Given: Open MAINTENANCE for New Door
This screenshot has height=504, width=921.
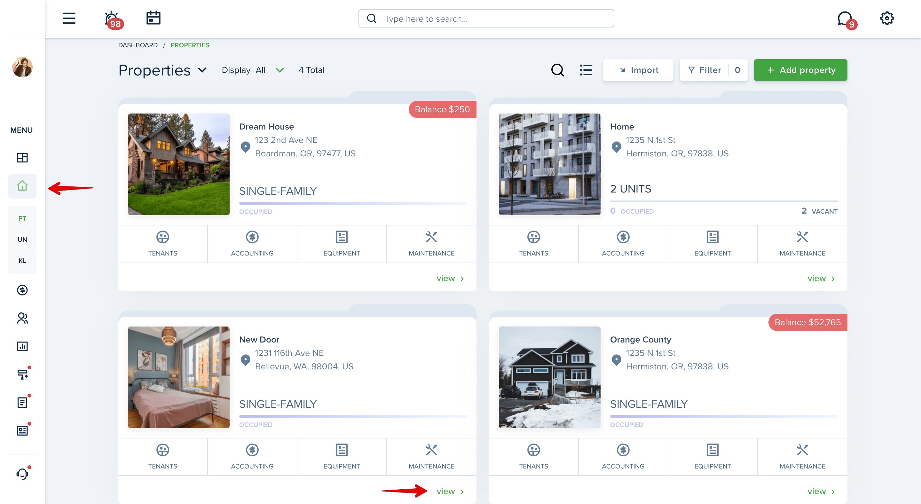Looking at the screenshot, I should click(x=431, y=457).
